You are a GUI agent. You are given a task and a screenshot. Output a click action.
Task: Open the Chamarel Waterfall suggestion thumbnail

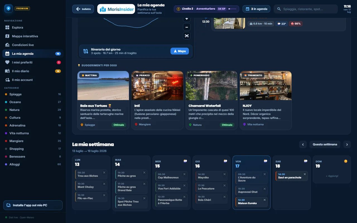[211, 86]
